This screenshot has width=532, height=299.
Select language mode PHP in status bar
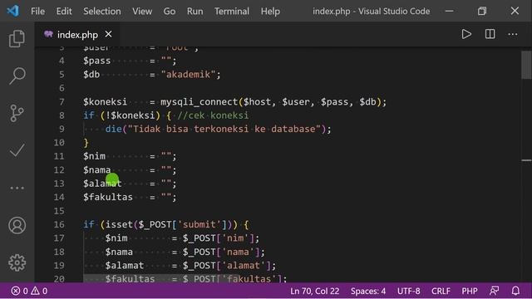[470, 291]
